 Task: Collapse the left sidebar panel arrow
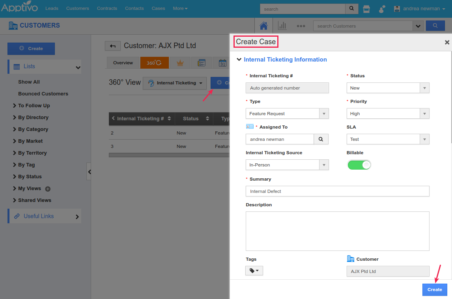pos(89,172)
